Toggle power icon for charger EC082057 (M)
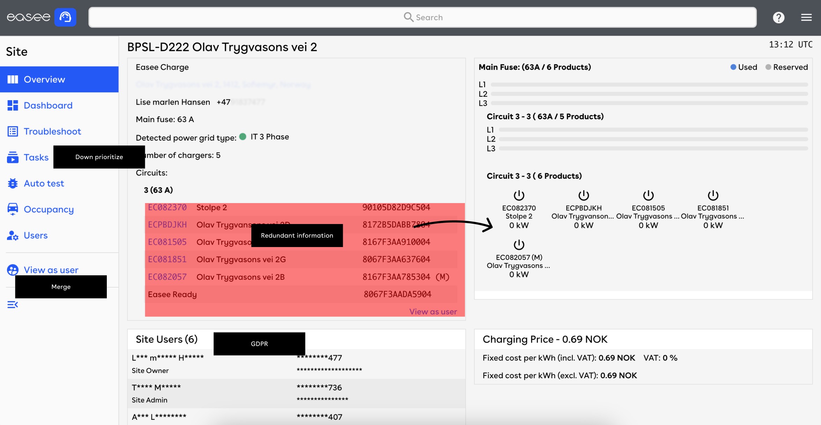 (519, 245)
